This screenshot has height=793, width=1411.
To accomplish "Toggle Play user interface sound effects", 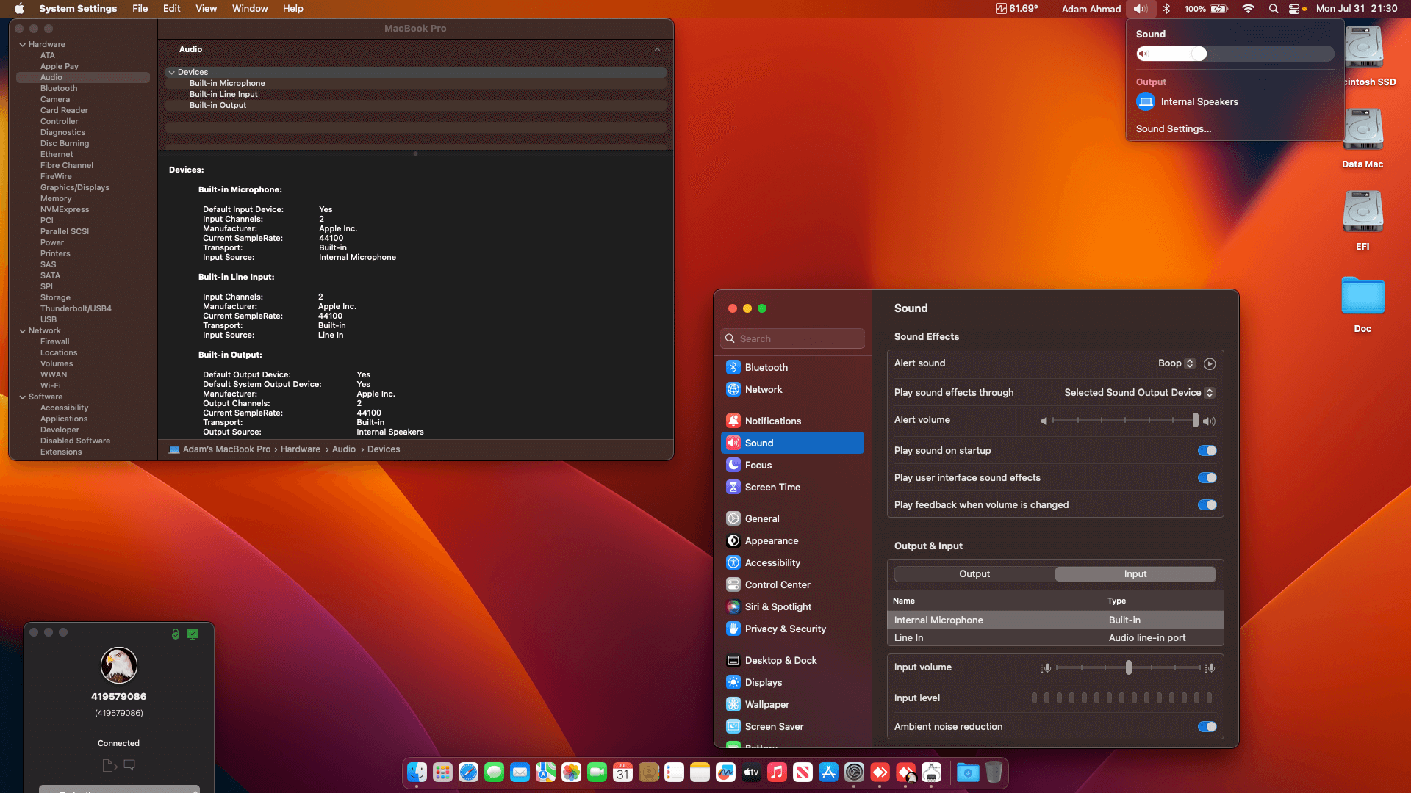I will (x=1207, y=478).
